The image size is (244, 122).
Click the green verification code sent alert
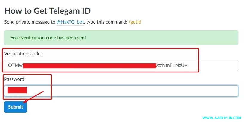[48, 38]
